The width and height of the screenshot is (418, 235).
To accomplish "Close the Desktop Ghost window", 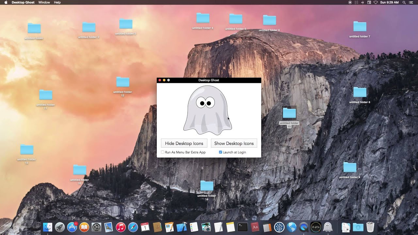I will 160,80.
